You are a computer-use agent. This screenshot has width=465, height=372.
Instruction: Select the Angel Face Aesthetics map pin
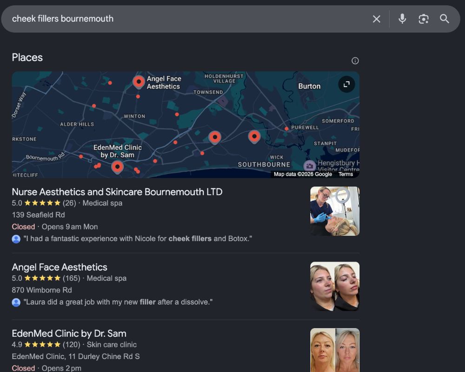[x=139, y=82]
